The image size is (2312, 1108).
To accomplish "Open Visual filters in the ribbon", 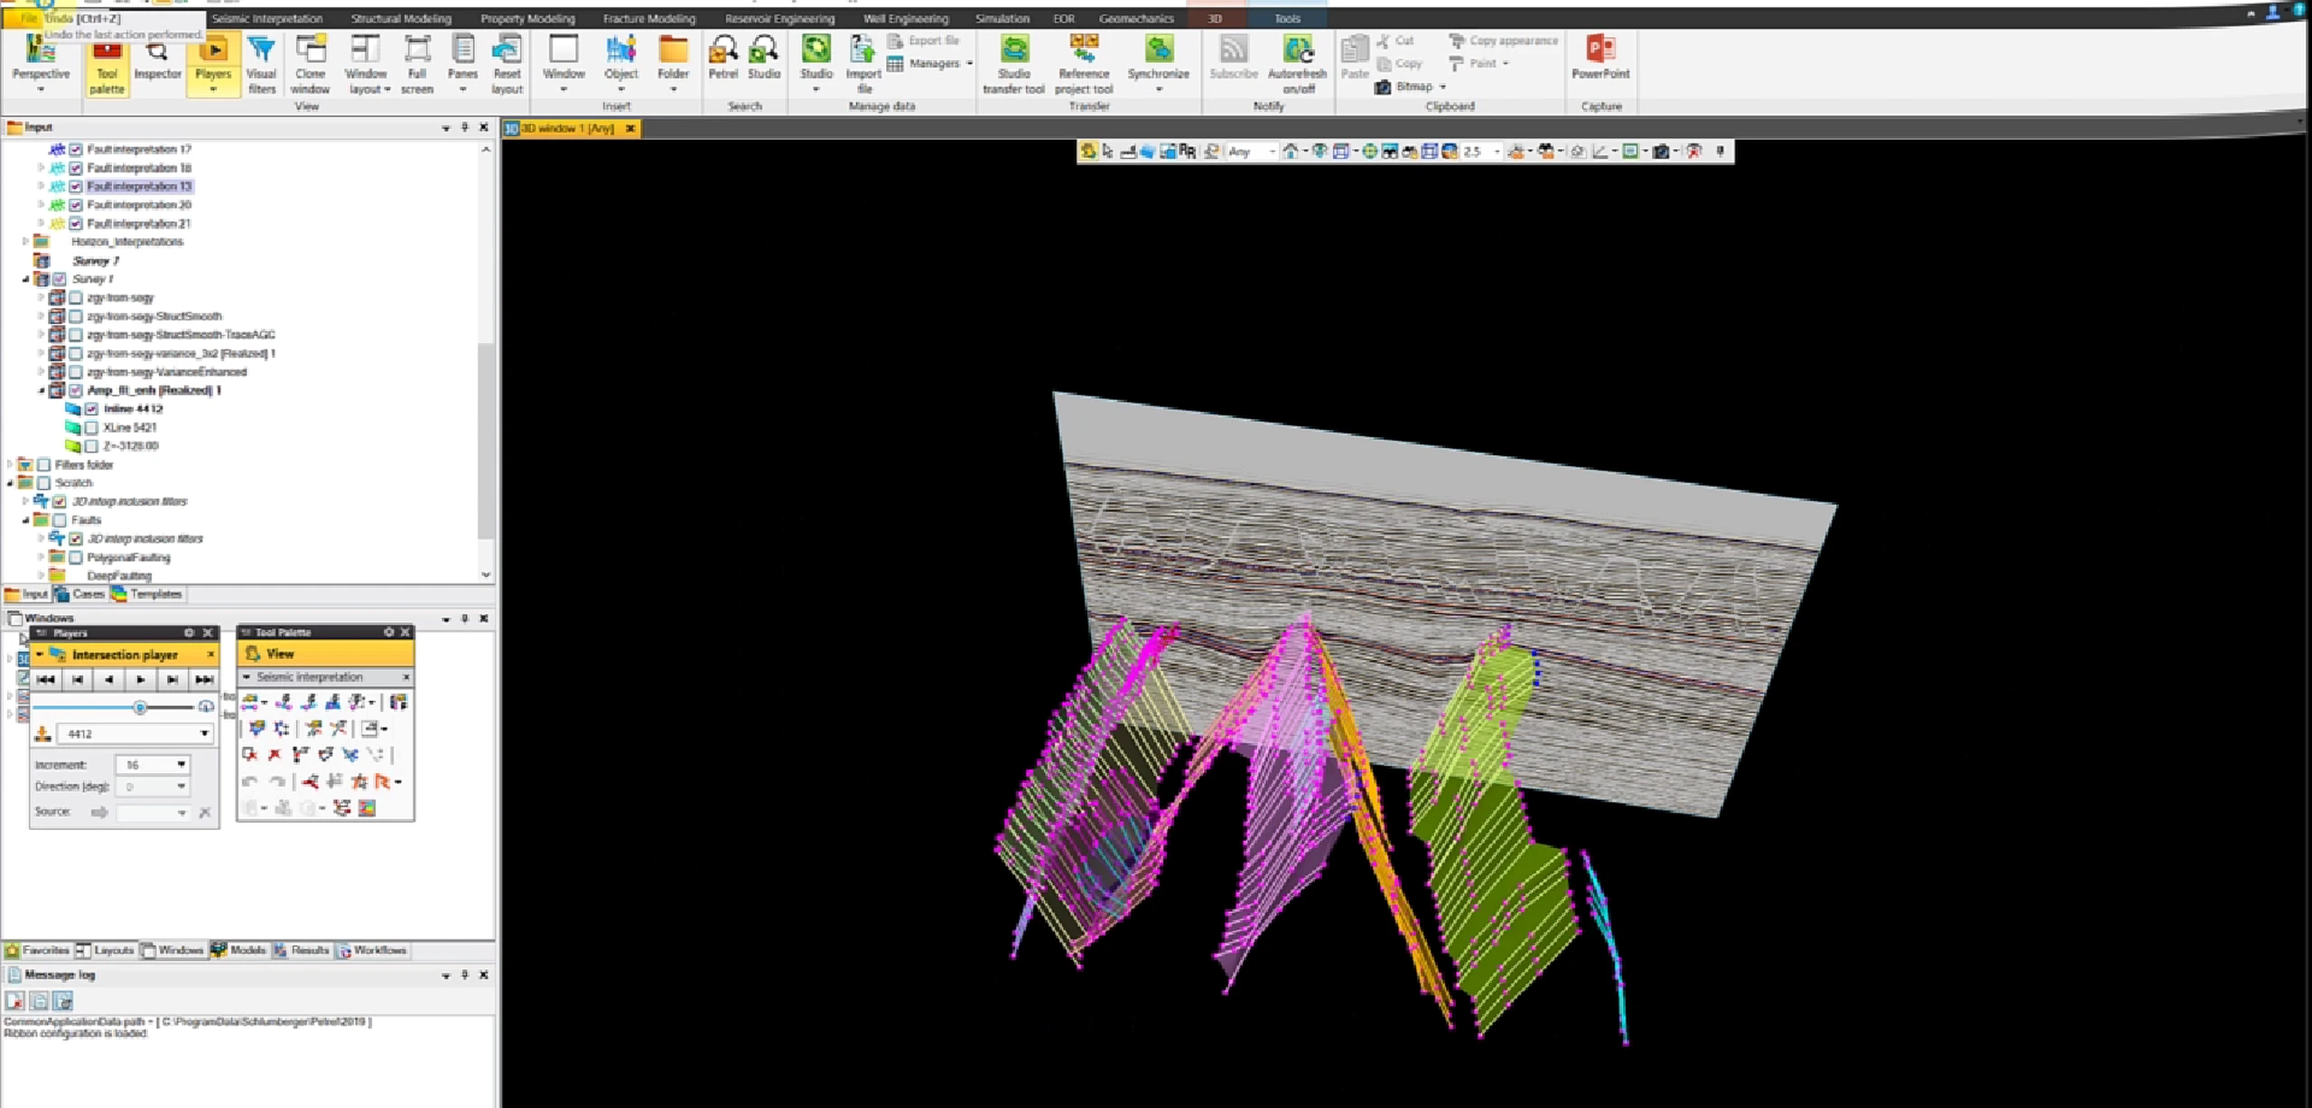I will (261, 65).
